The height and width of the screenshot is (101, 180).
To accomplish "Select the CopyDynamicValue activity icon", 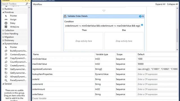I will pos(6,58).
